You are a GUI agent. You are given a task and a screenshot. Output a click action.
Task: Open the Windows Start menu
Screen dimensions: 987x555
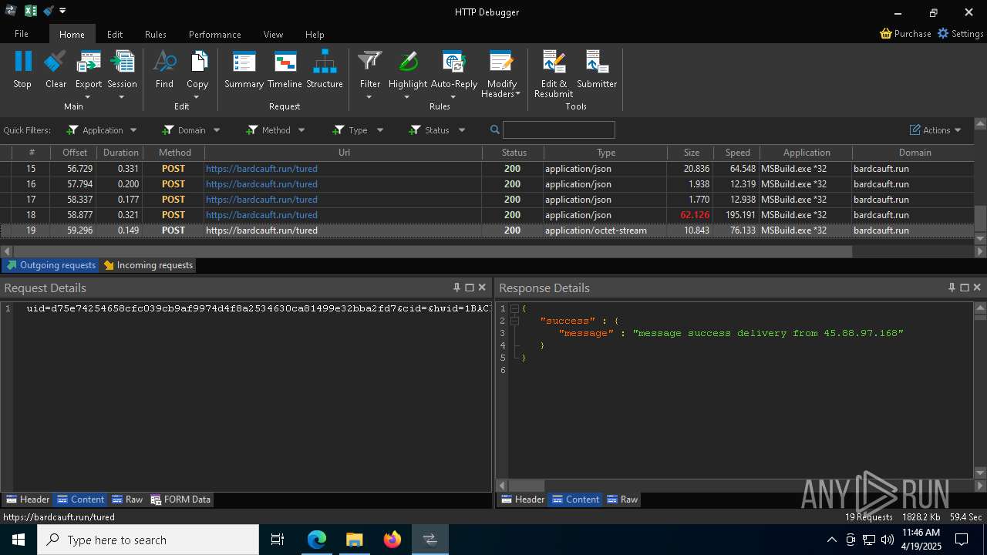19,540
